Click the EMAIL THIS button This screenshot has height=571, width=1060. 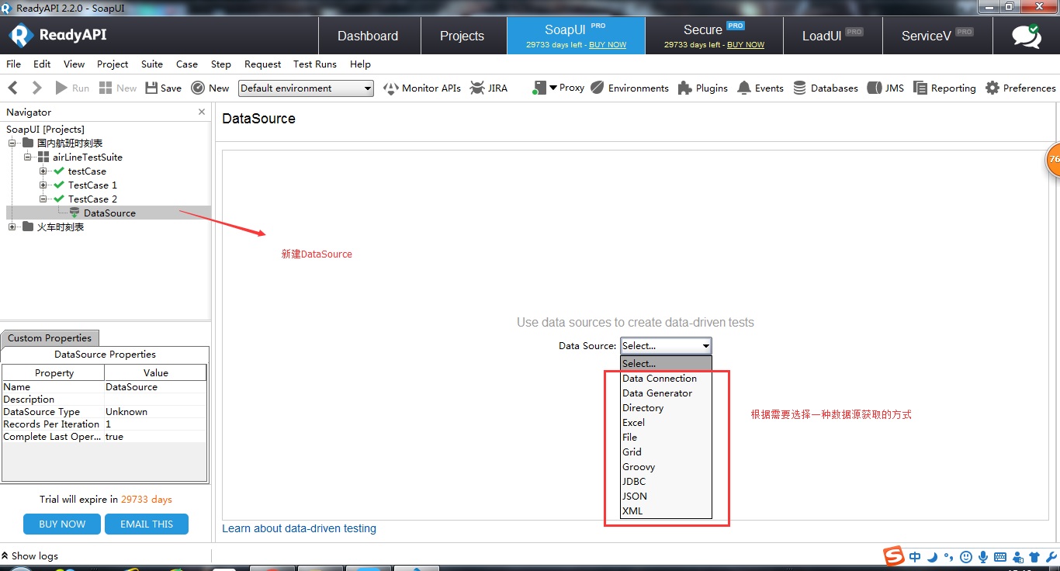coord(147,524)
